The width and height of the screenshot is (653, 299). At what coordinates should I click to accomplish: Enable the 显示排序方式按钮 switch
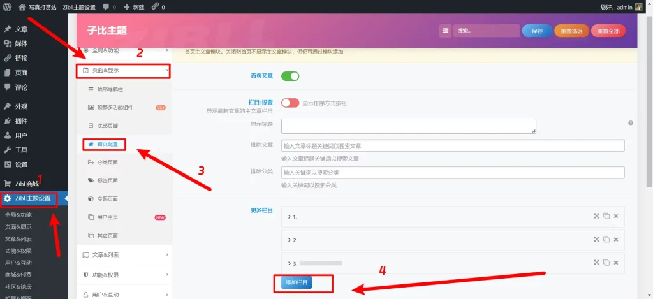click(x=290, y=103)
